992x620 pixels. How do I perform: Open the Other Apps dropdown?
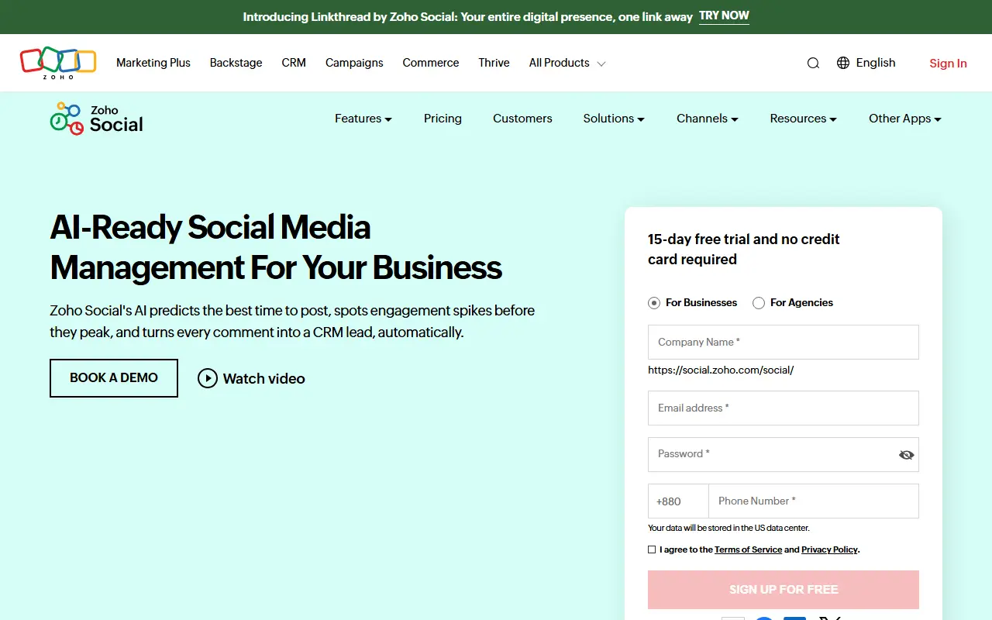[905, 119]
